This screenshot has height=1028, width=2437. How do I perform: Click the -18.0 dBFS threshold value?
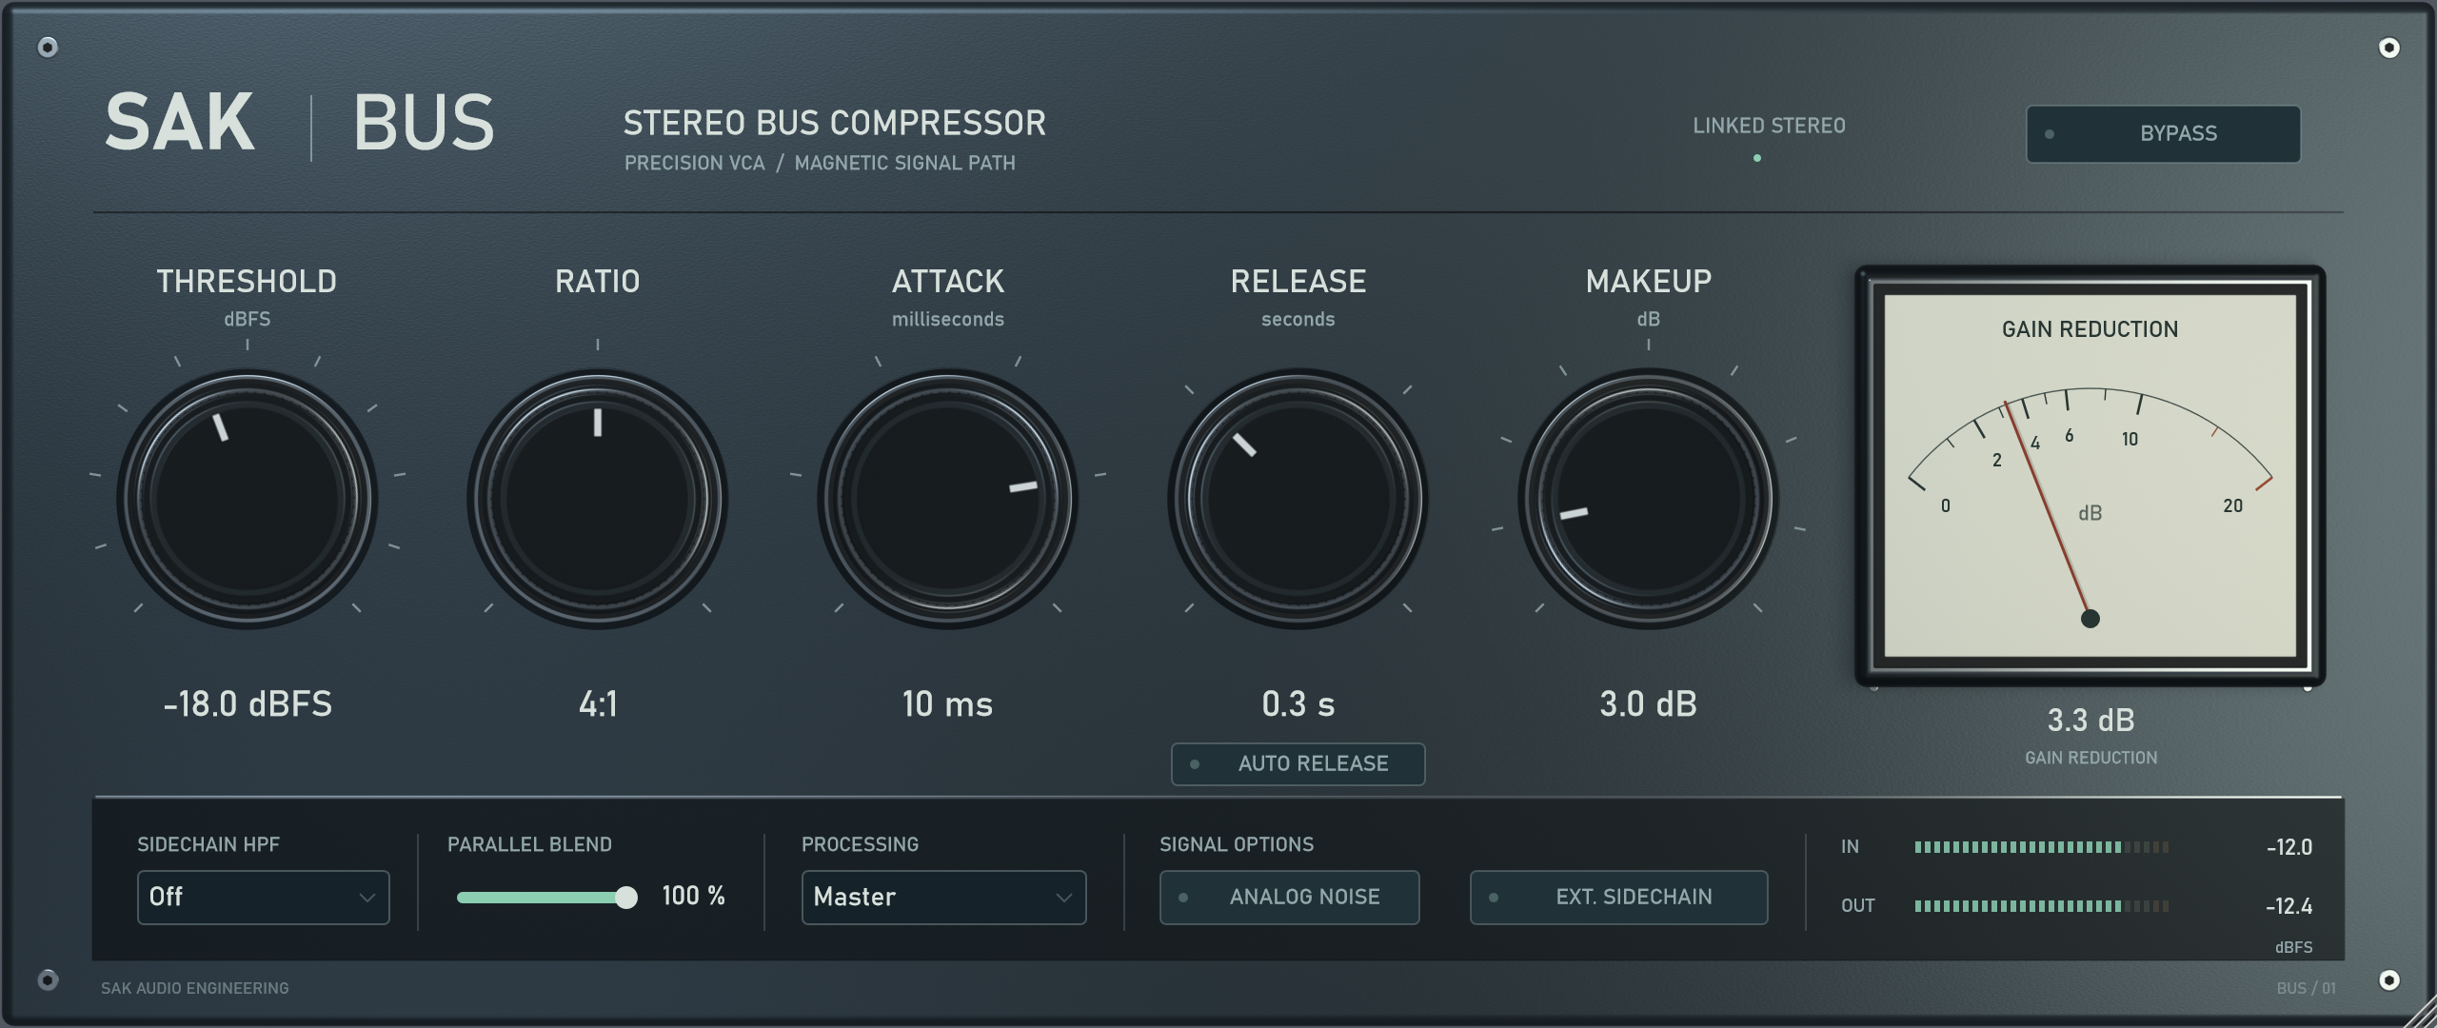248,704
